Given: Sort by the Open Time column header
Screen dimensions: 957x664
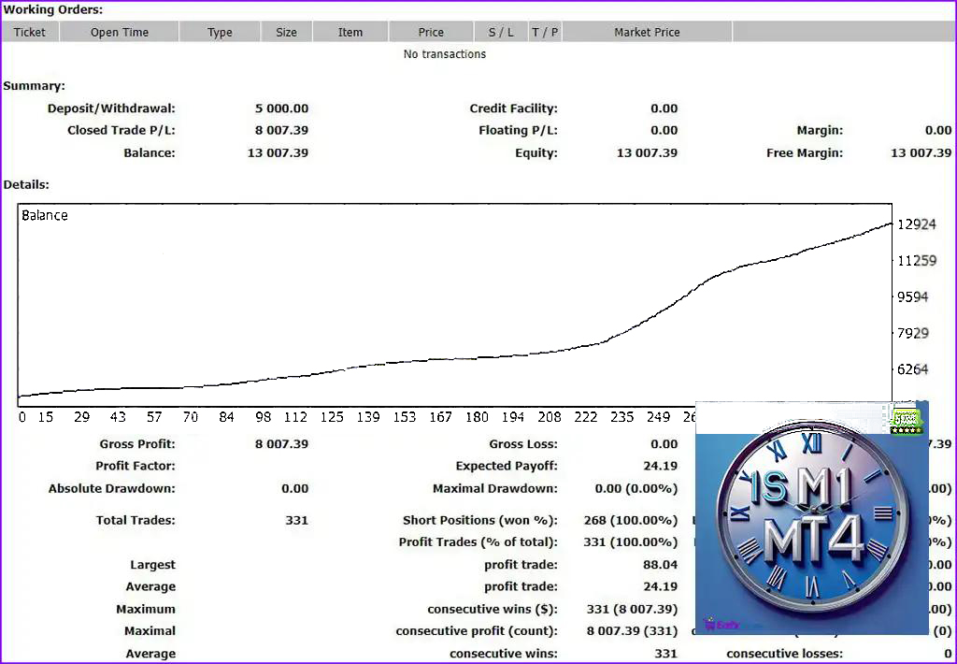Looking at the screenshot, I should point(120,32).
